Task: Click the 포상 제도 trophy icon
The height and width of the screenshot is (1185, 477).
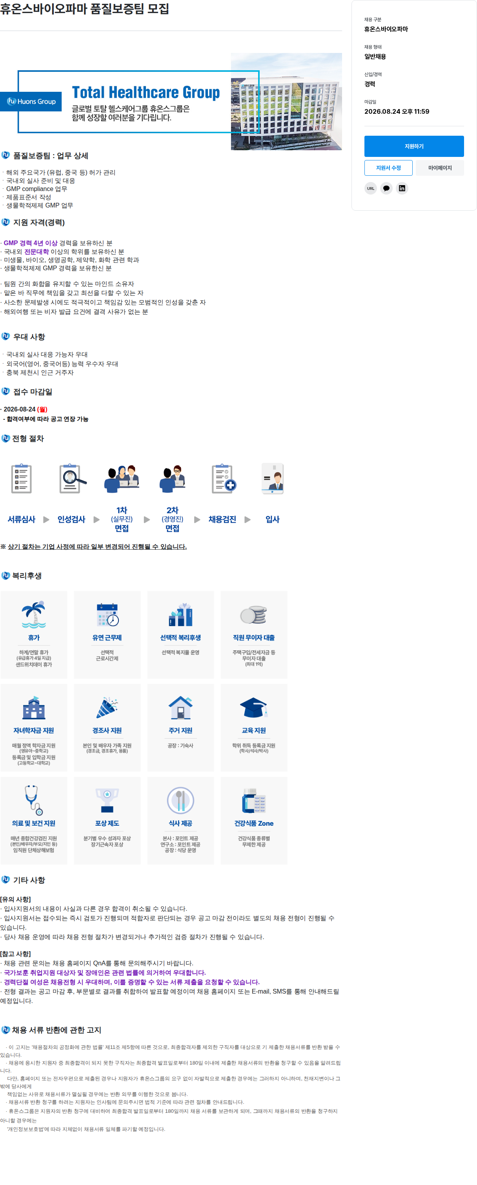Action: [x=107, y=801]
